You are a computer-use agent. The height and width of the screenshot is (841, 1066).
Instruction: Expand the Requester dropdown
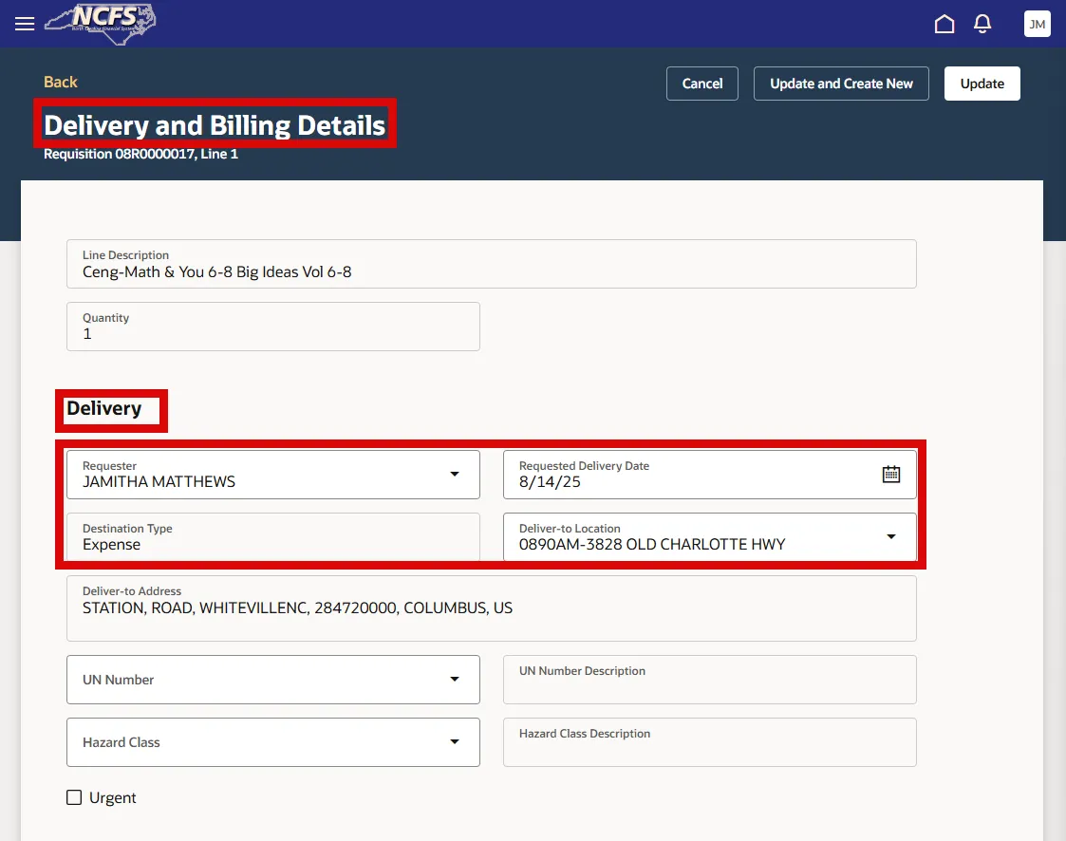[x=455, y=475]
